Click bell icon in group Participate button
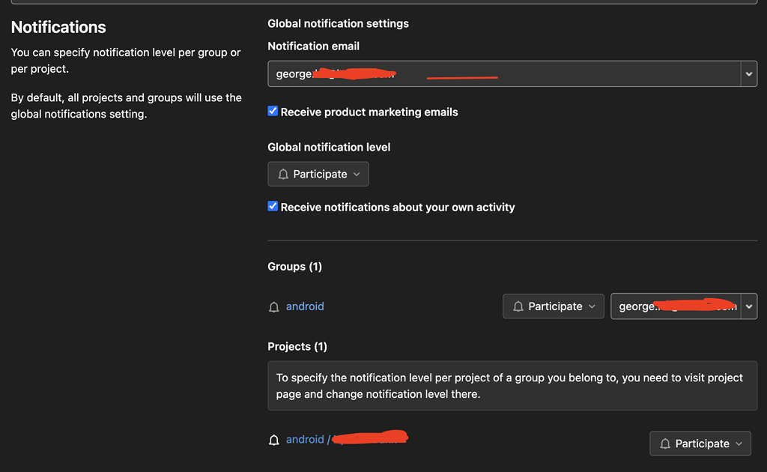This screenshot has width=767, height=472. pos(518,306)
